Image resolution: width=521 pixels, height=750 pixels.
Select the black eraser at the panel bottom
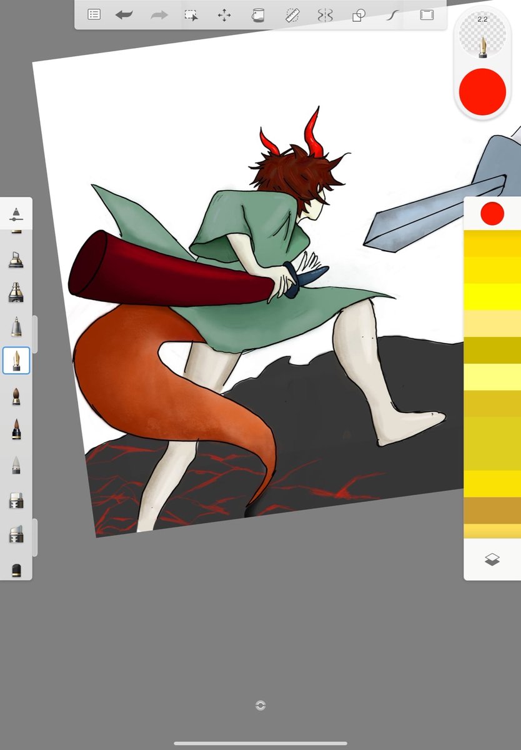16,570
